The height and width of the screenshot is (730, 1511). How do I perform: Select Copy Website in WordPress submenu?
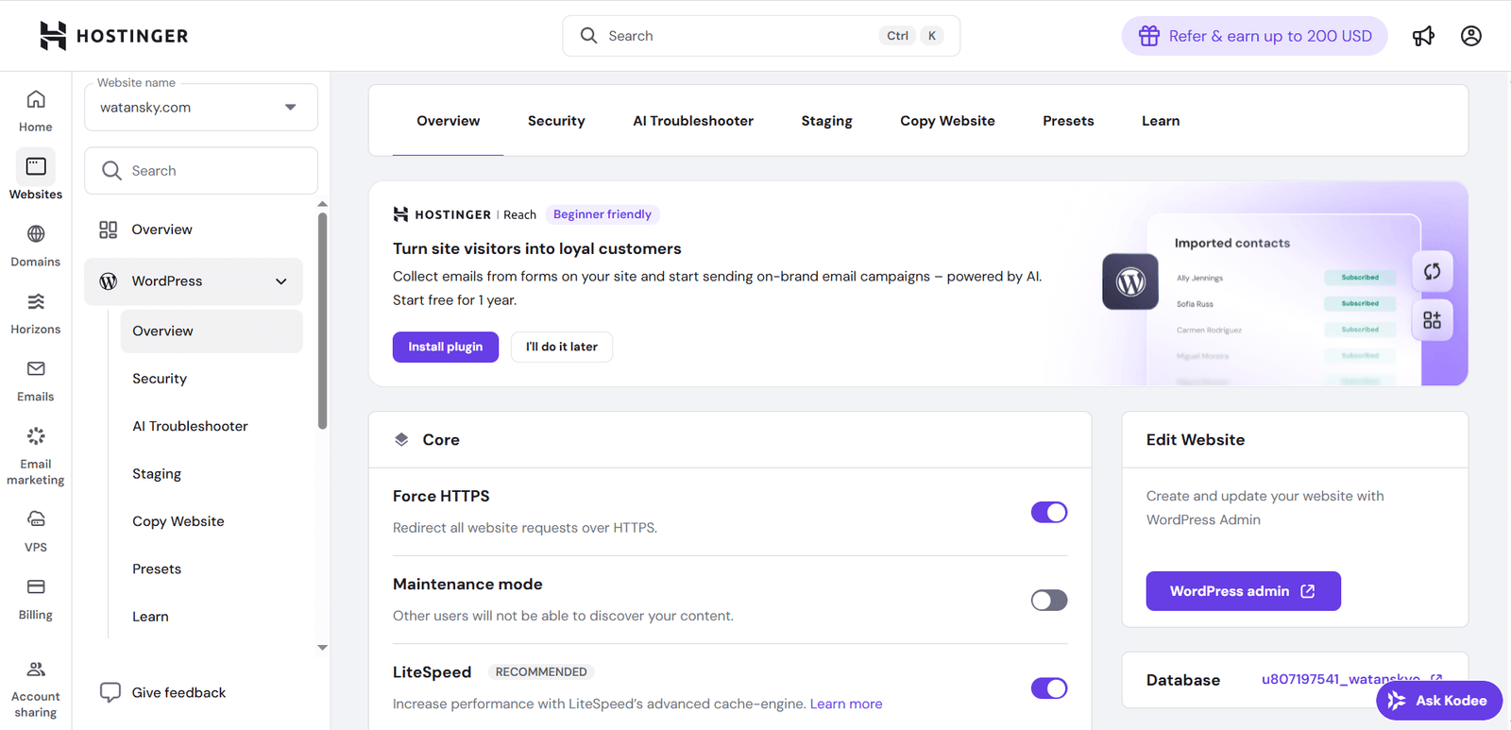178,521
